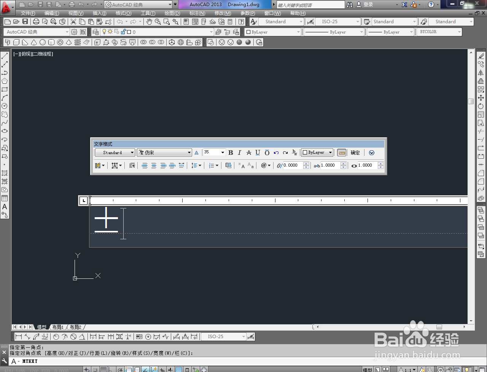Toggle Strikethrough text formatting
Screen dimensions: 487x372
pos(249,153)
